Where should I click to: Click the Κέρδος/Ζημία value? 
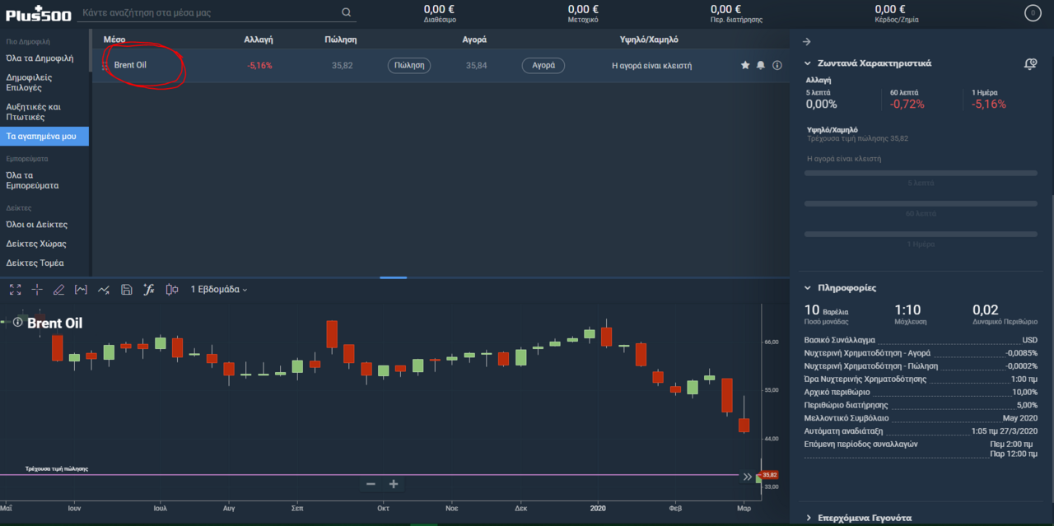pyautogui.click(x=891, y=9)
